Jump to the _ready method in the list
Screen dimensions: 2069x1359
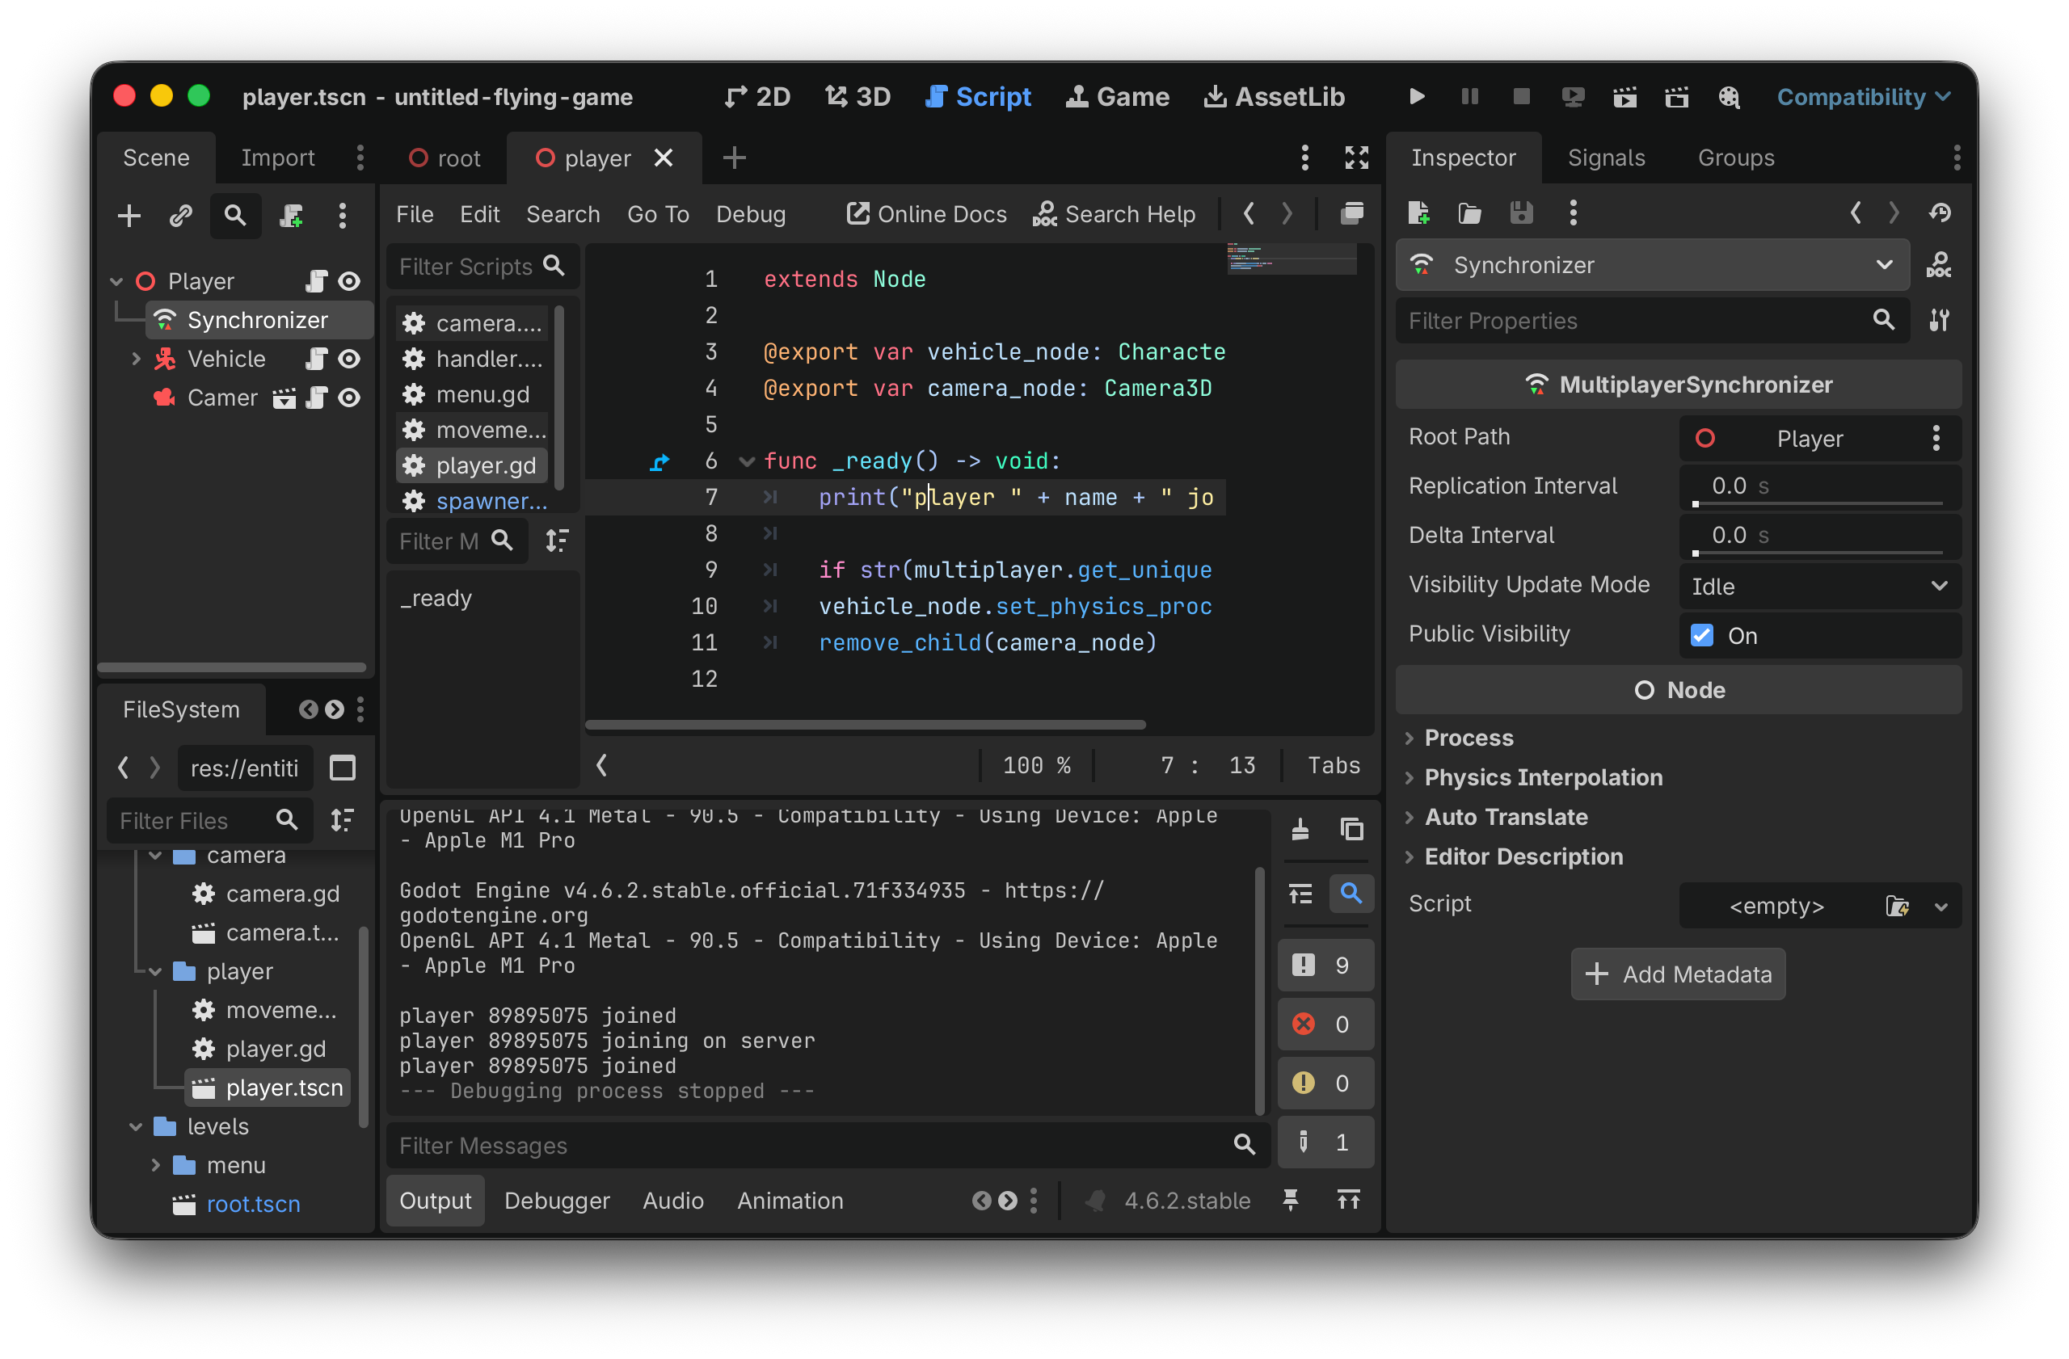point(436,598)
